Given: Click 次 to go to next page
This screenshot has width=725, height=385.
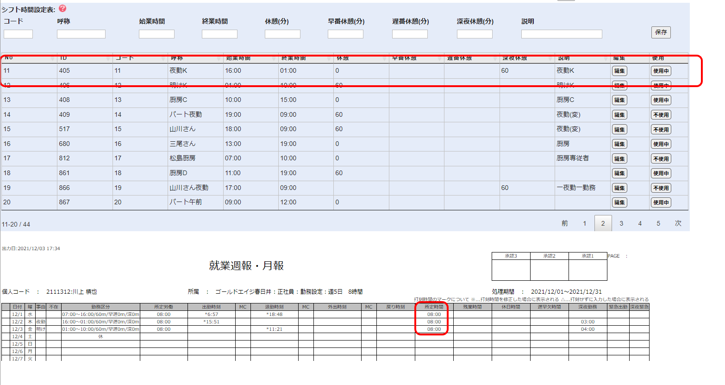Looking at the screenshot, I should click(x=678, y=223).
